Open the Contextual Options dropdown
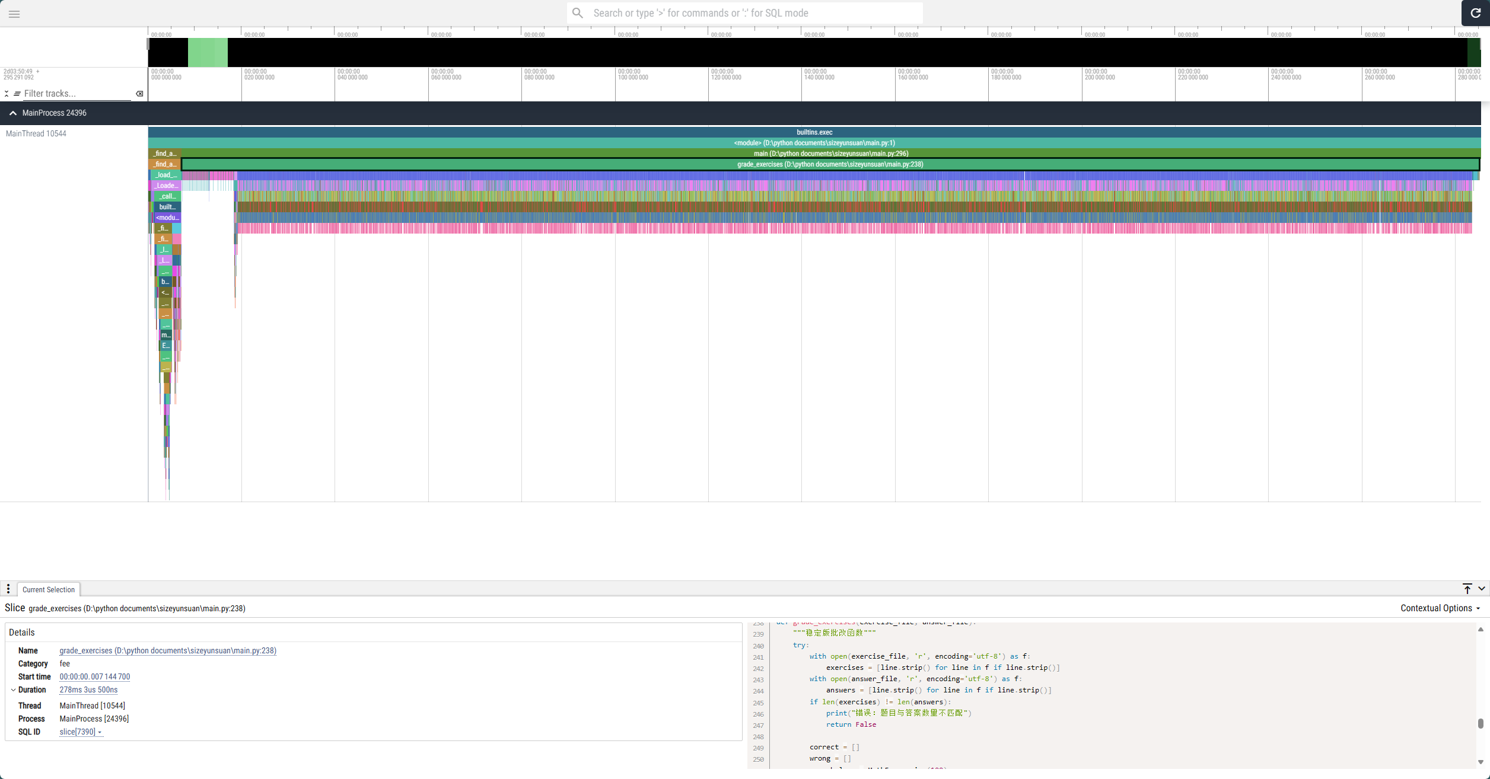Screen dimensions: 1490x779 click(x=1440, y=608)
